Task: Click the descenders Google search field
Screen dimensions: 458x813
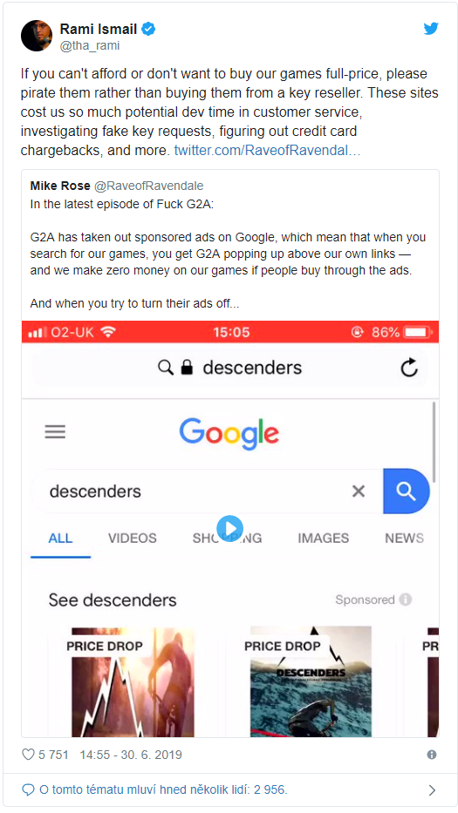Action: tap(207, 491)
